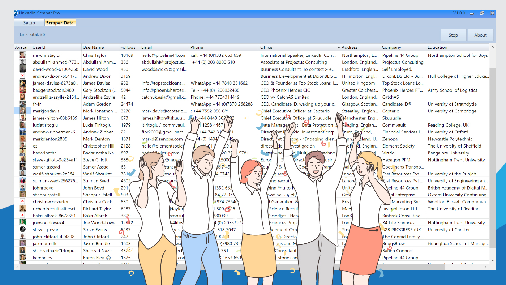506x285 pixels.
Task: Open the About dialog
Action: tap(480, 35)
